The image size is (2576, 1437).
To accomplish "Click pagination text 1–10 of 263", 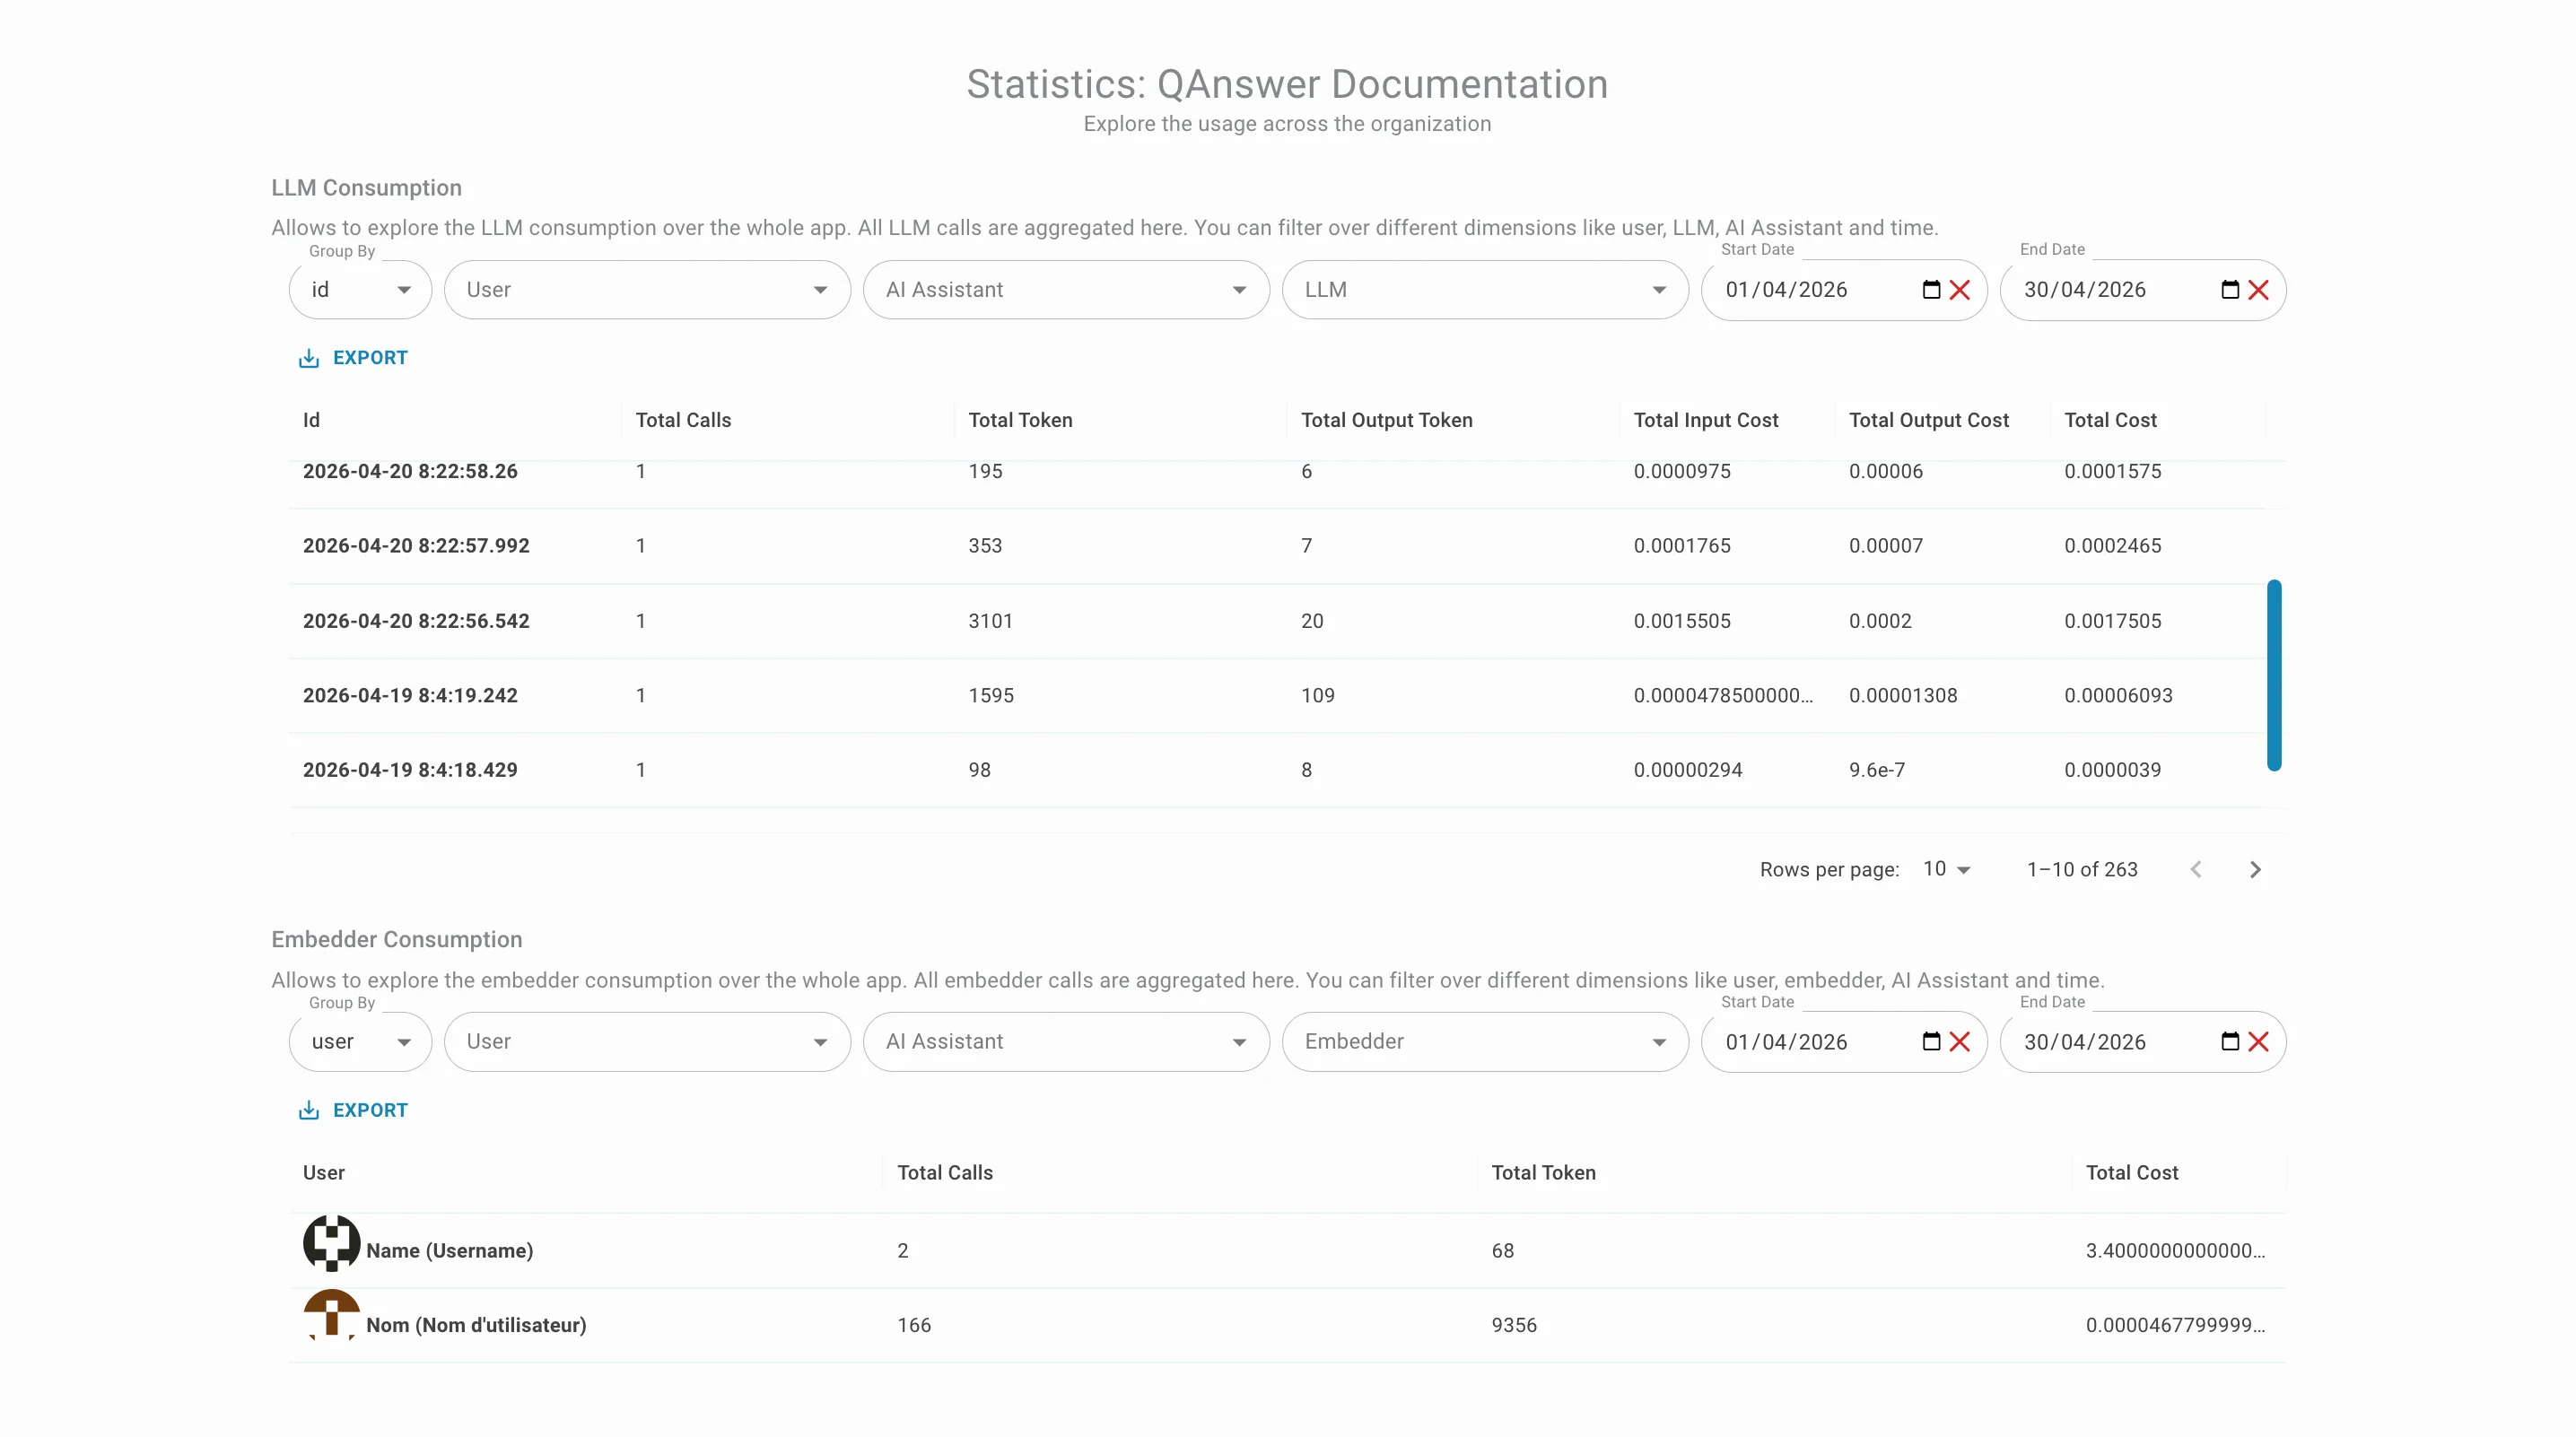I will tap(2082, 870).
